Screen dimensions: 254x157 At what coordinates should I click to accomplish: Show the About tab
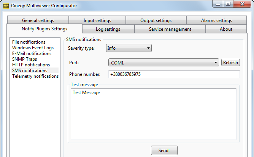[226, 29]
